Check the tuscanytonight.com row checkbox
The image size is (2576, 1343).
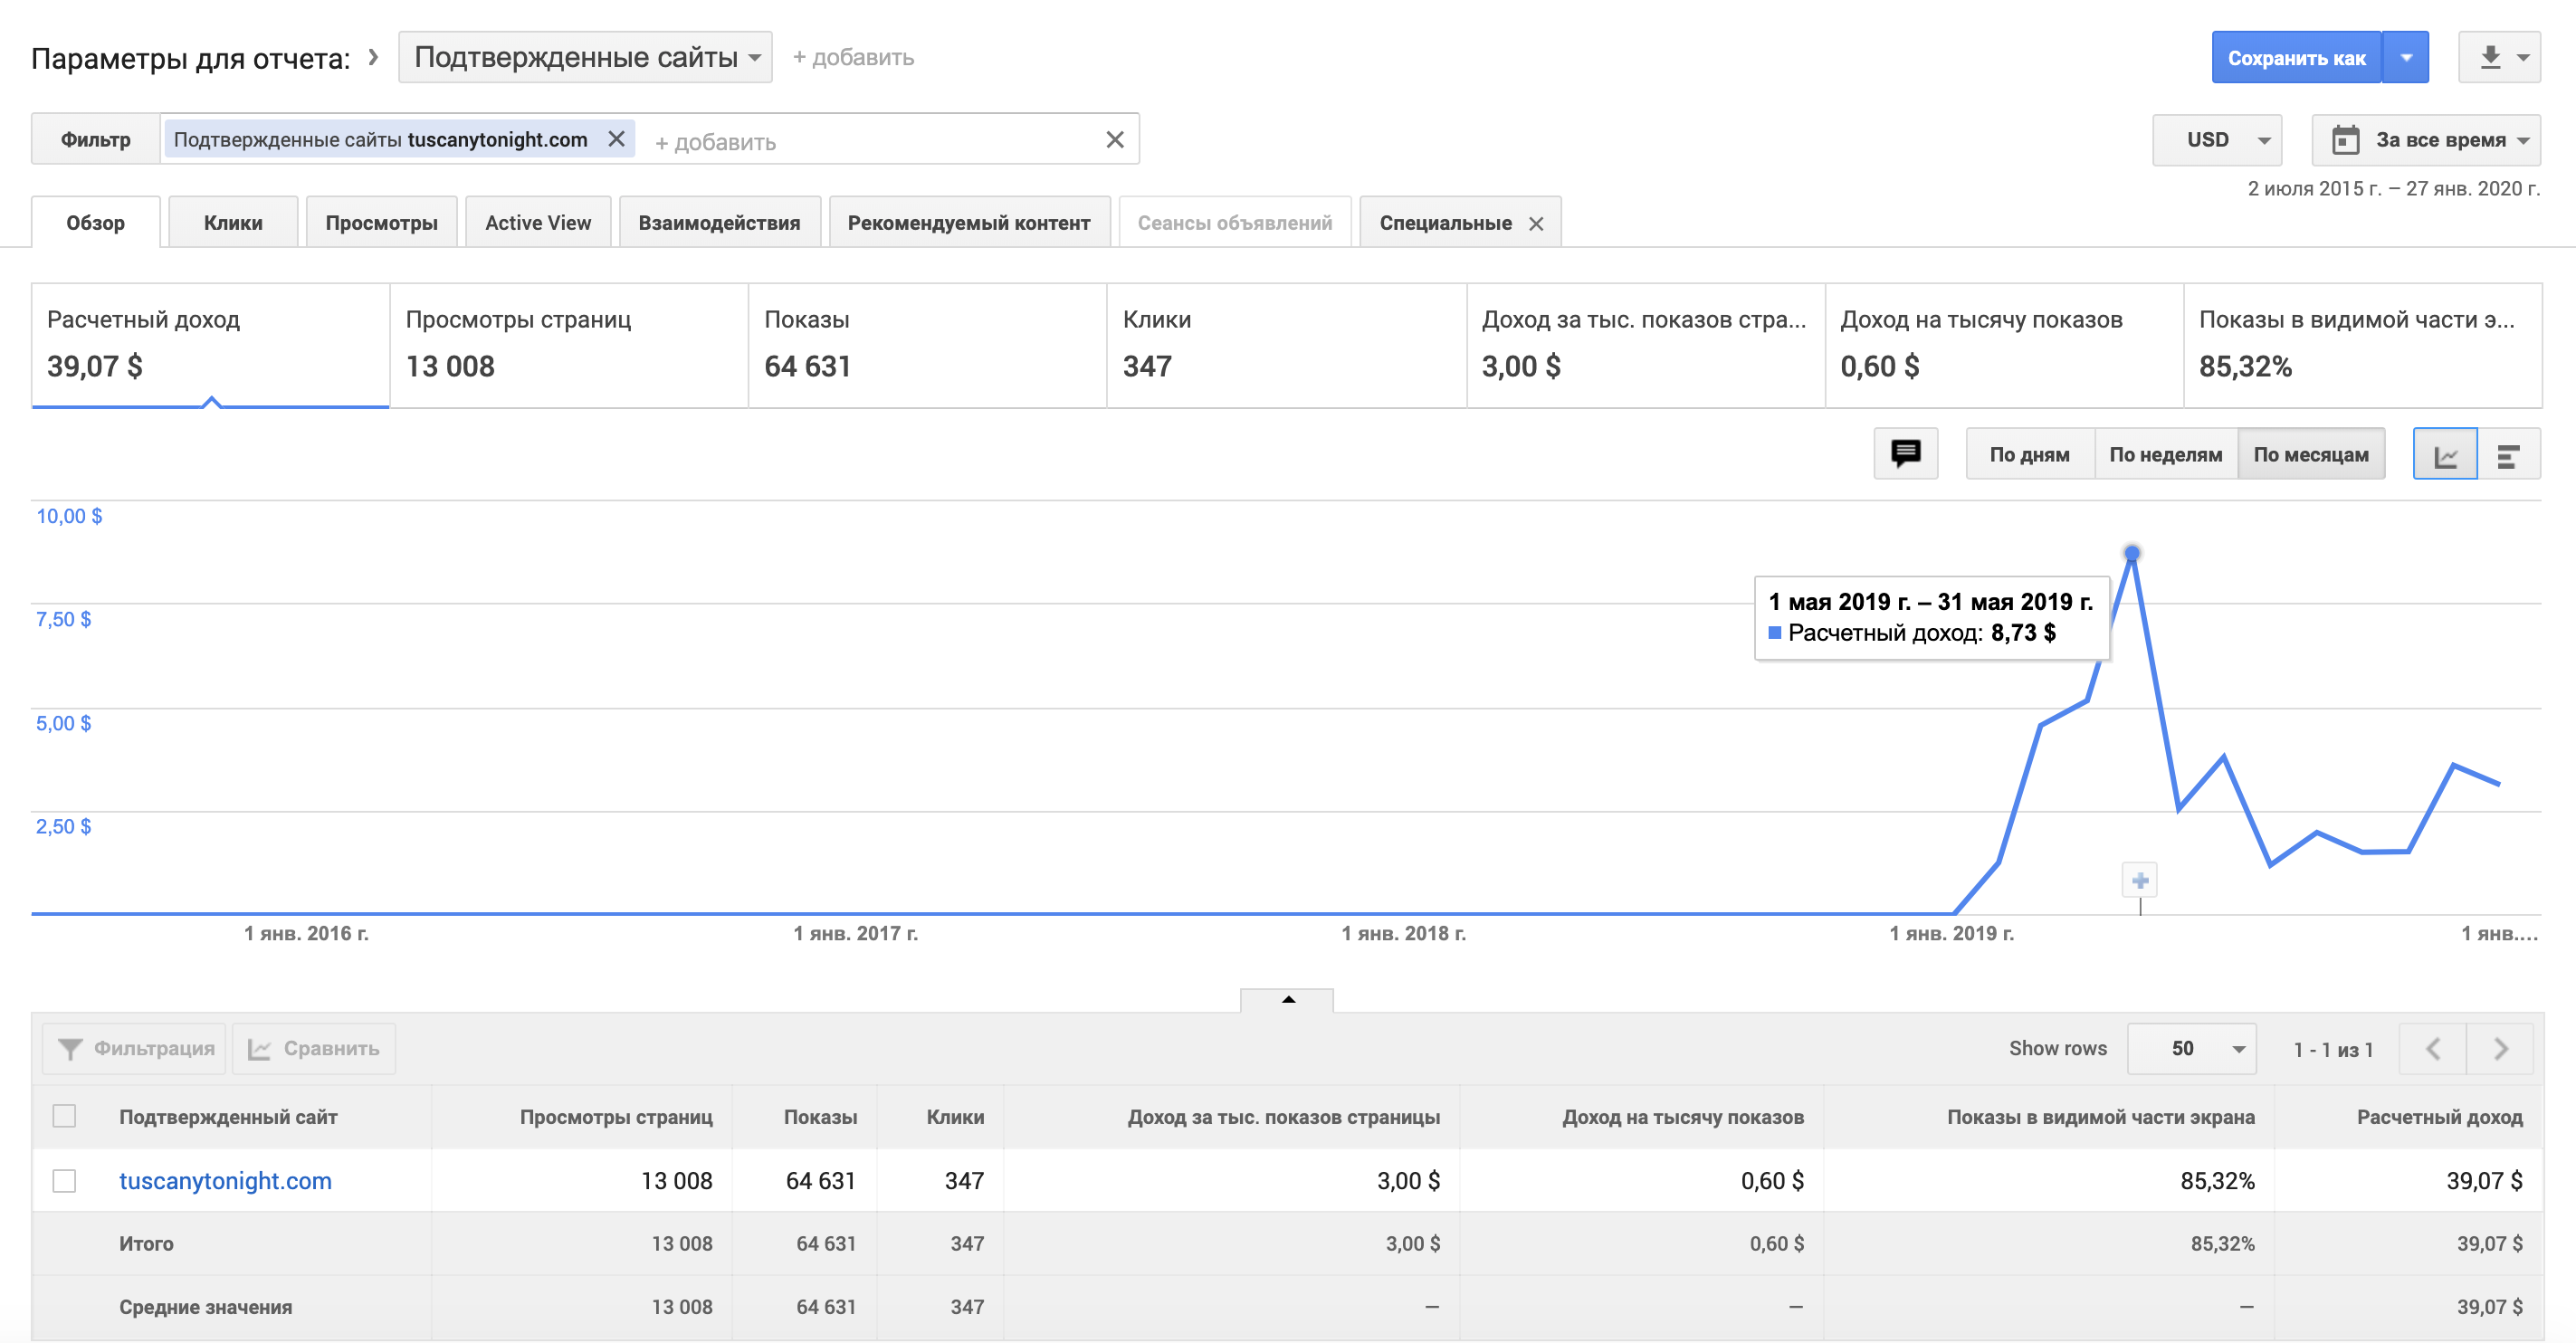[64, 1181]
